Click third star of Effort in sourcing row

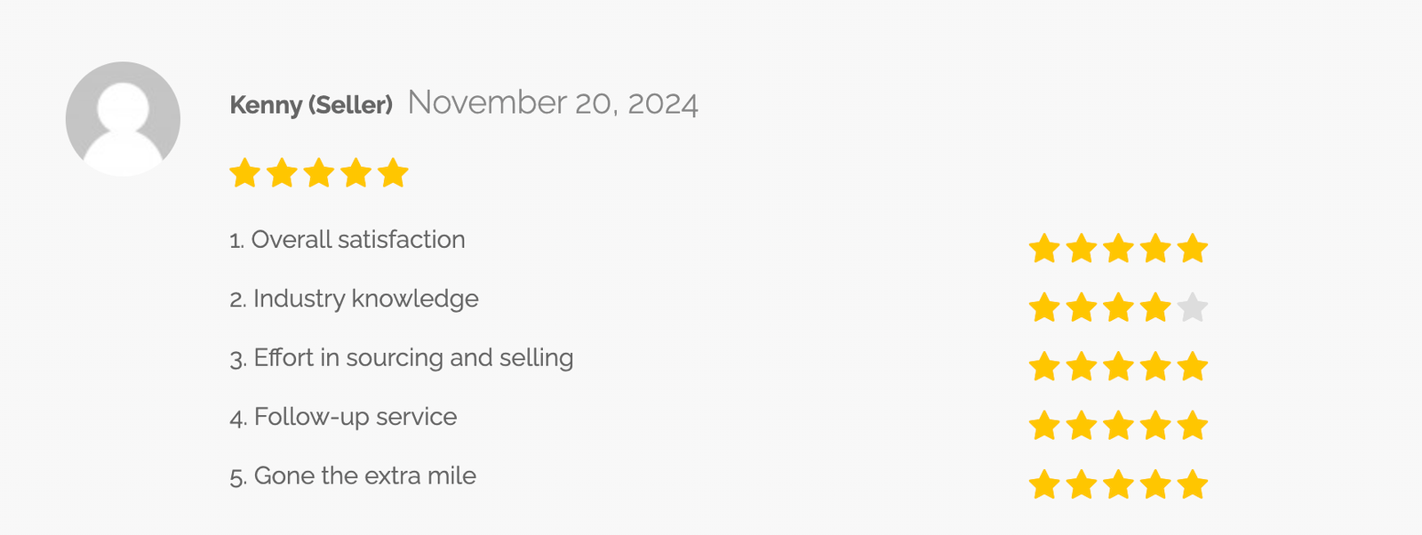[x=1118, y=367]
